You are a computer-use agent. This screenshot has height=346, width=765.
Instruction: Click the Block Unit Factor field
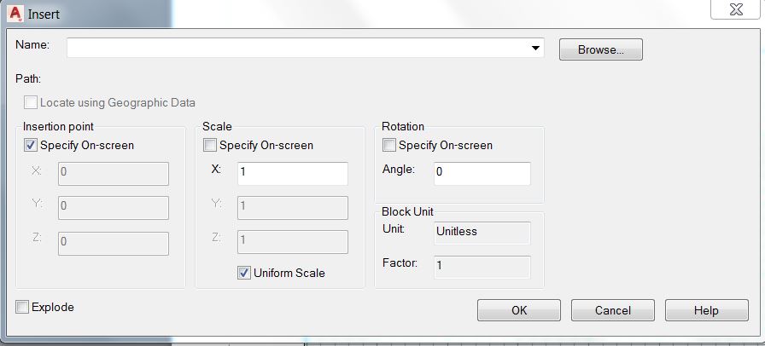(482, 267)
